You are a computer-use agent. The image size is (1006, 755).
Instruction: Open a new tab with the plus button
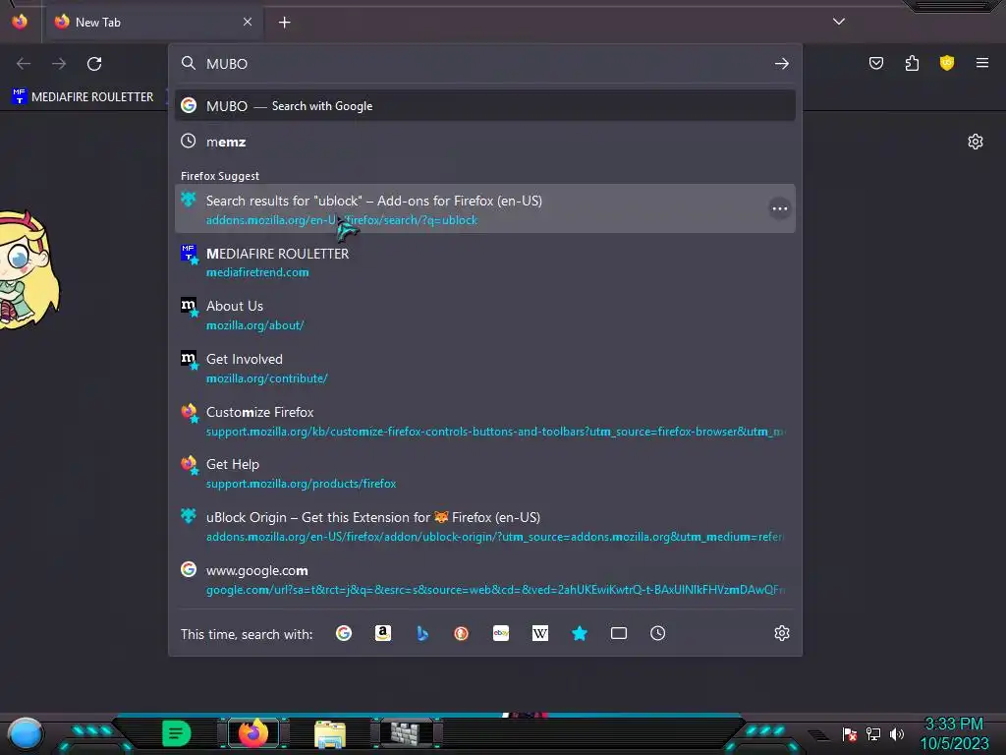[284, 23]
